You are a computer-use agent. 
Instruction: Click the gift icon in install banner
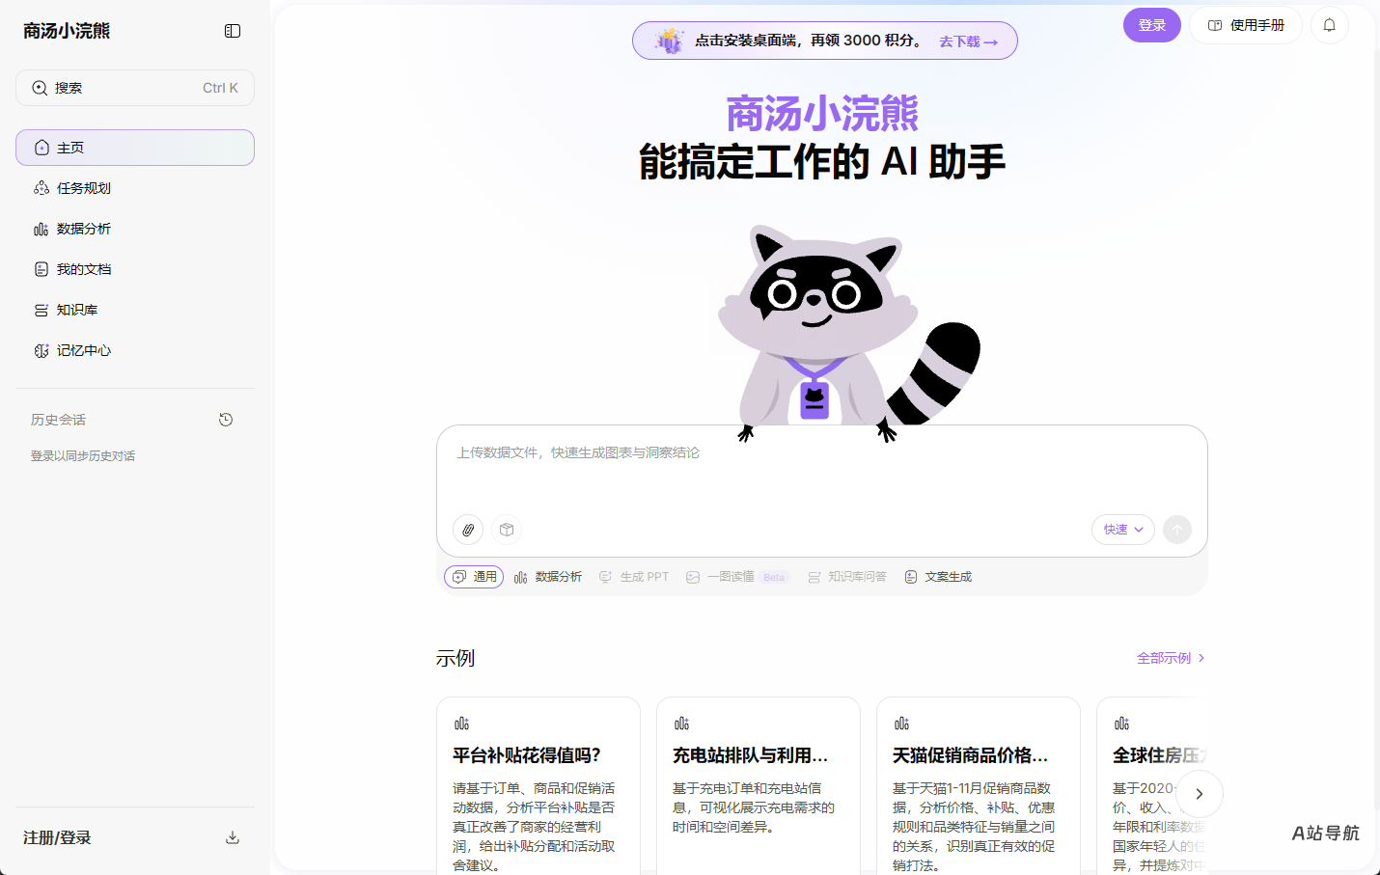(668, 41)
